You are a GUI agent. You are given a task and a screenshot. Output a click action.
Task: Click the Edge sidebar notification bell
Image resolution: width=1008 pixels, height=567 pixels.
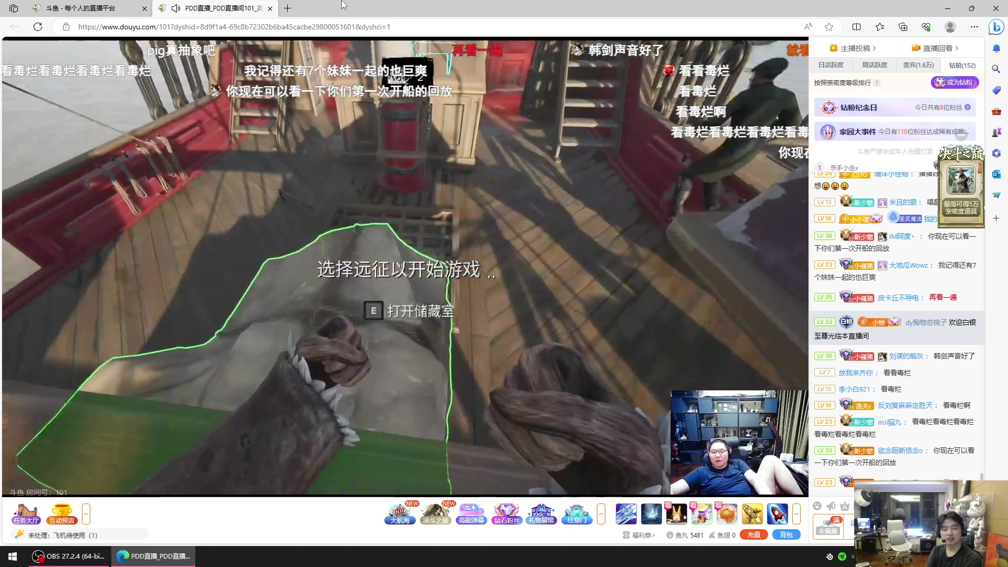[996, 48]
